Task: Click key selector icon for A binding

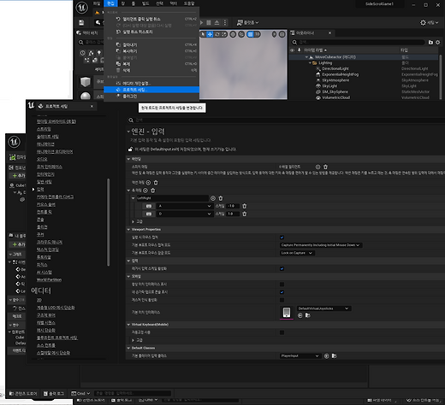Action: coord(149,206)
